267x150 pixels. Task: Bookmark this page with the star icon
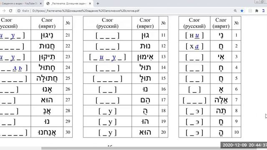[242, 11]
